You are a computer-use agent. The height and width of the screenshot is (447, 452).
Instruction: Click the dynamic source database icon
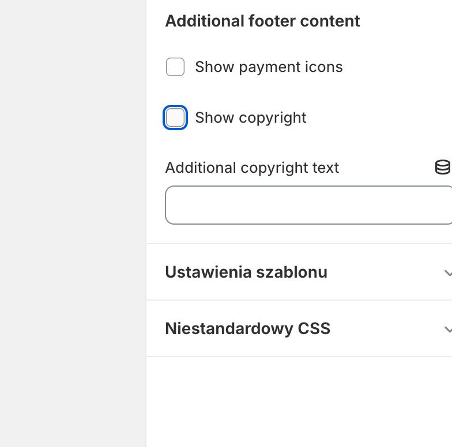click(x=443, y=167)
